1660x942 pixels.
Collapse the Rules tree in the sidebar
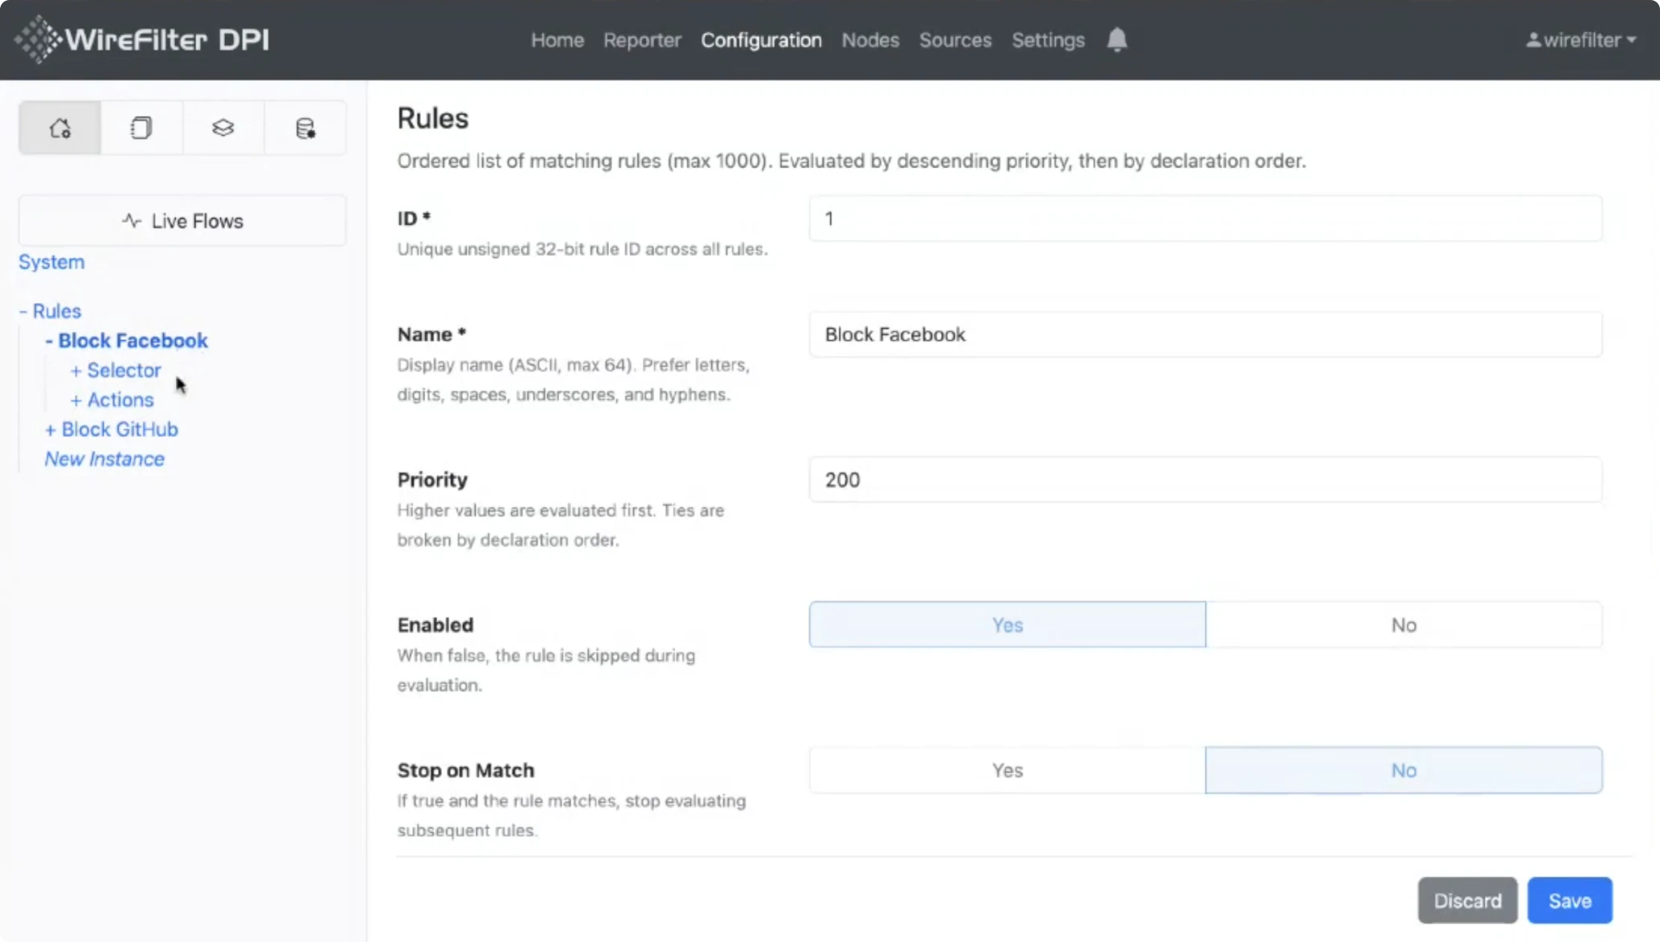click(24, 310)
